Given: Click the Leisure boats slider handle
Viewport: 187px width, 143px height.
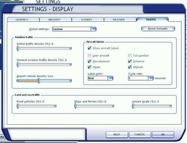Looking at the screenshot, I should click(133, 106).
